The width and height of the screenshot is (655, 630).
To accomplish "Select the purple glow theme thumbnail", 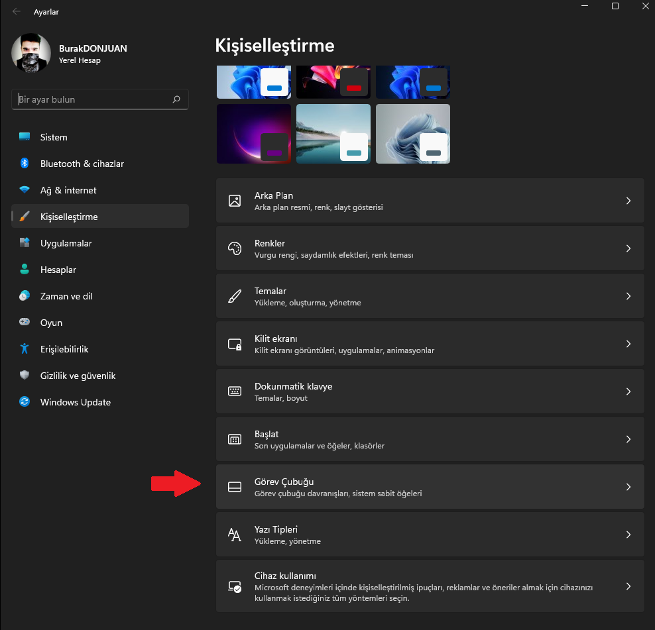I will tap(253, 134).
